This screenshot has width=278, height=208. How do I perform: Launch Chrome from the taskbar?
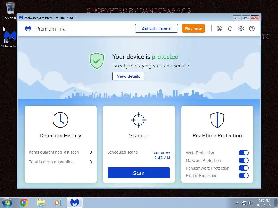(x=24, y=203)
